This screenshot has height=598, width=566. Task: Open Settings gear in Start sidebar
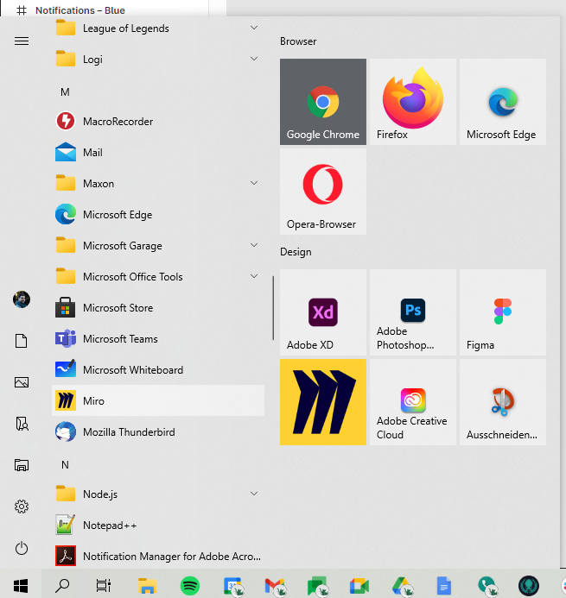[x=22, y=507]
